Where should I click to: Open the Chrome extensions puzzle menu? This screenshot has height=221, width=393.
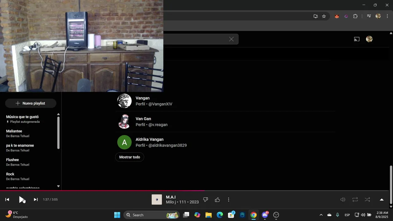(x=355, y=16)
